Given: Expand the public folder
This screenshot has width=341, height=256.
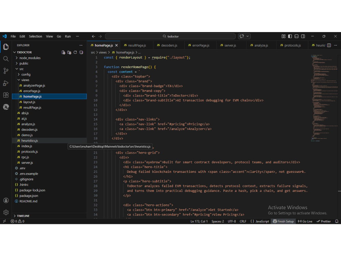Looking at the screenshot, I should point(49,63).
